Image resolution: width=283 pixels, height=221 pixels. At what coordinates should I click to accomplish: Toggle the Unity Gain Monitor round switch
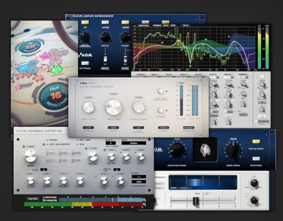tap(160, 92)
